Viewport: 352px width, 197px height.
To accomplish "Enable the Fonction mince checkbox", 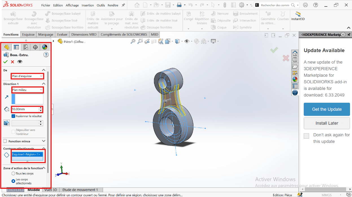I will click(x=5, y=141).
